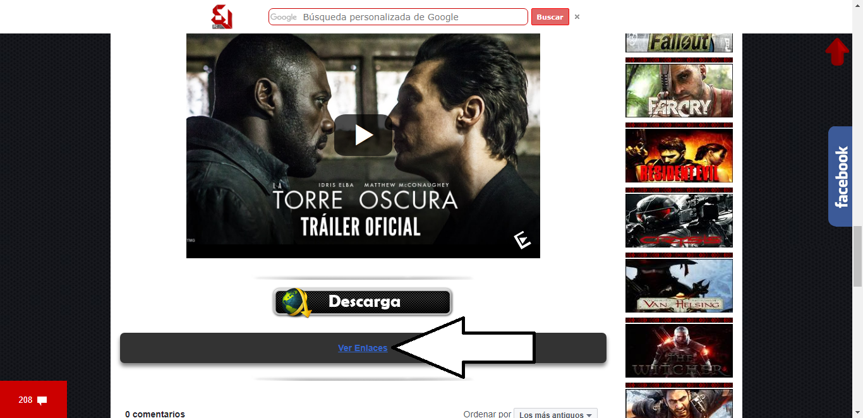Viewport: 863px width, 418px height.
Task: Close the search bar with the X
Action: coord(577,17)
